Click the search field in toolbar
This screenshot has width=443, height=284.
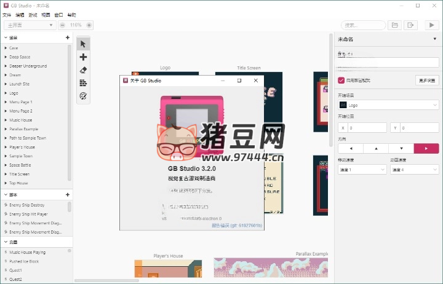364,25
